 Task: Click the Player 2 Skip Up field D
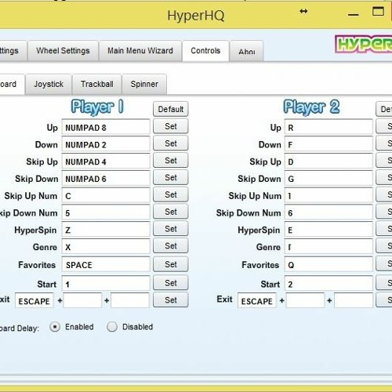tap(328, 162)
